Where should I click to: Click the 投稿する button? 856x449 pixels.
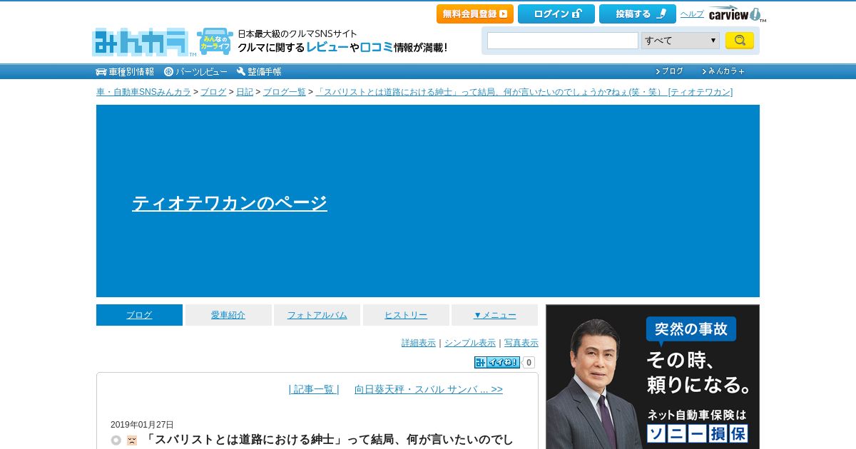pos(638,14)
